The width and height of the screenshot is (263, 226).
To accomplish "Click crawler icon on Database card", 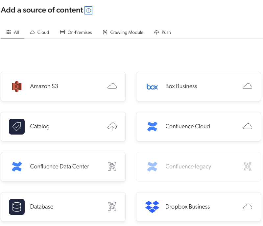I will 112,207.
